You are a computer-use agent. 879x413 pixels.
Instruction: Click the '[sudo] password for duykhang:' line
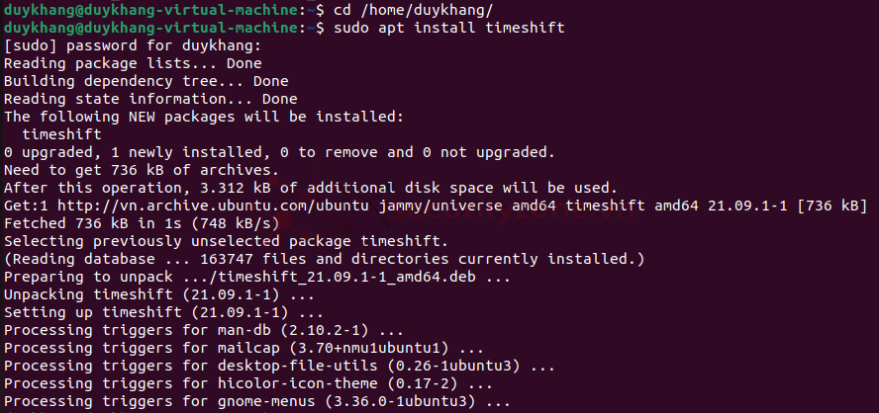tap(133, 45)
